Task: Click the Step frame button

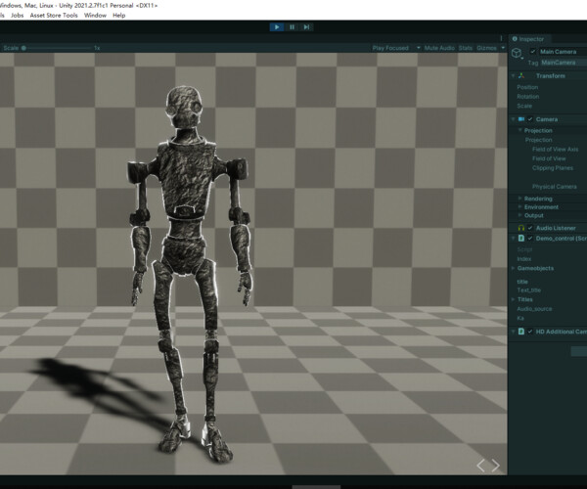Action: pyautogui.click(x=307, y=27)
